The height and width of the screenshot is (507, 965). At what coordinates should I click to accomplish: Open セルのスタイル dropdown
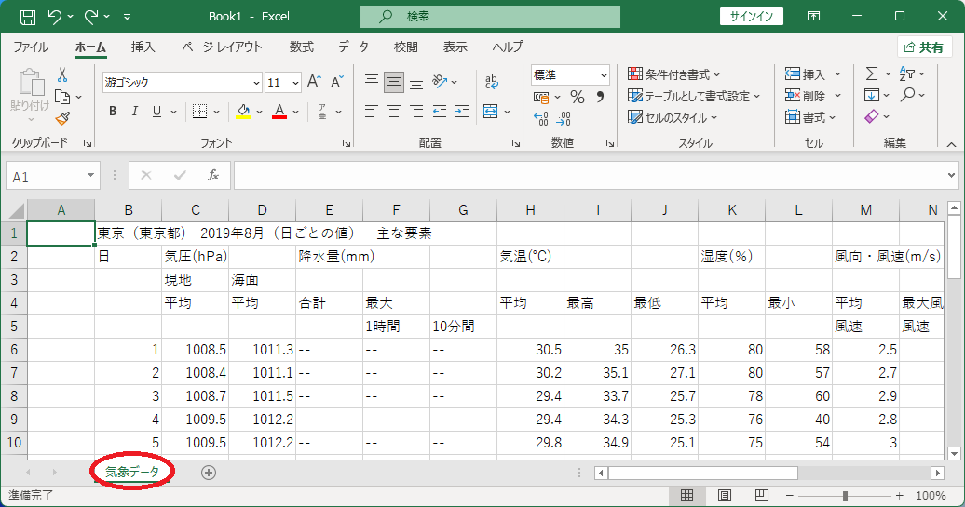[x=673, y=117]
